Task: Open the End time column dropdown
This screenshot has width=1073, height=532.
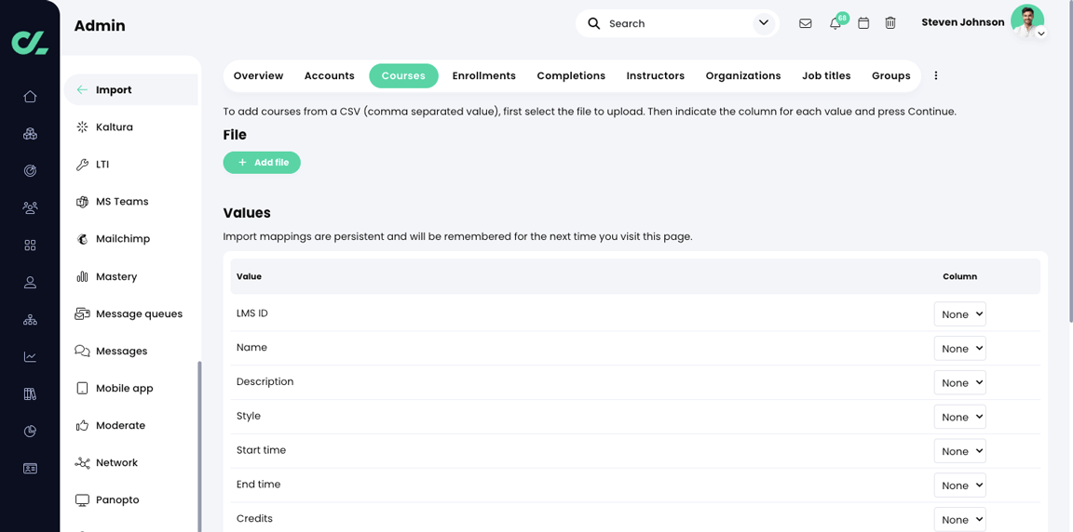Action: pyautogui.click(x=960, y=485)
